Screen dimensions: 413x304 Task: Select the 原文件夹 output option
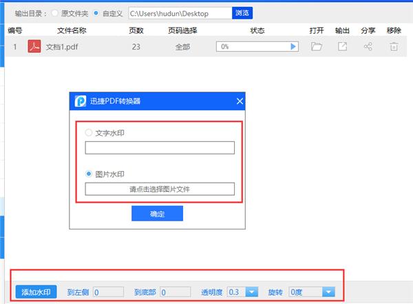[55, 13]
